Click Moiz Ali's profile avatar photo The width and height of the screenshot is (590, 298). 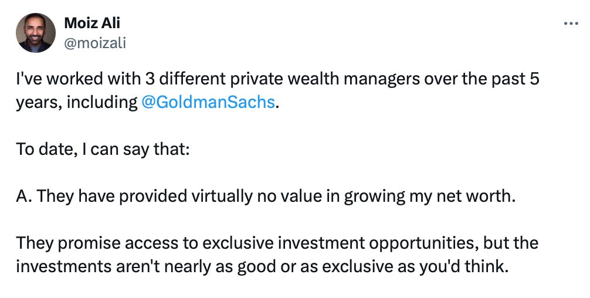click(x=36, y=33)
